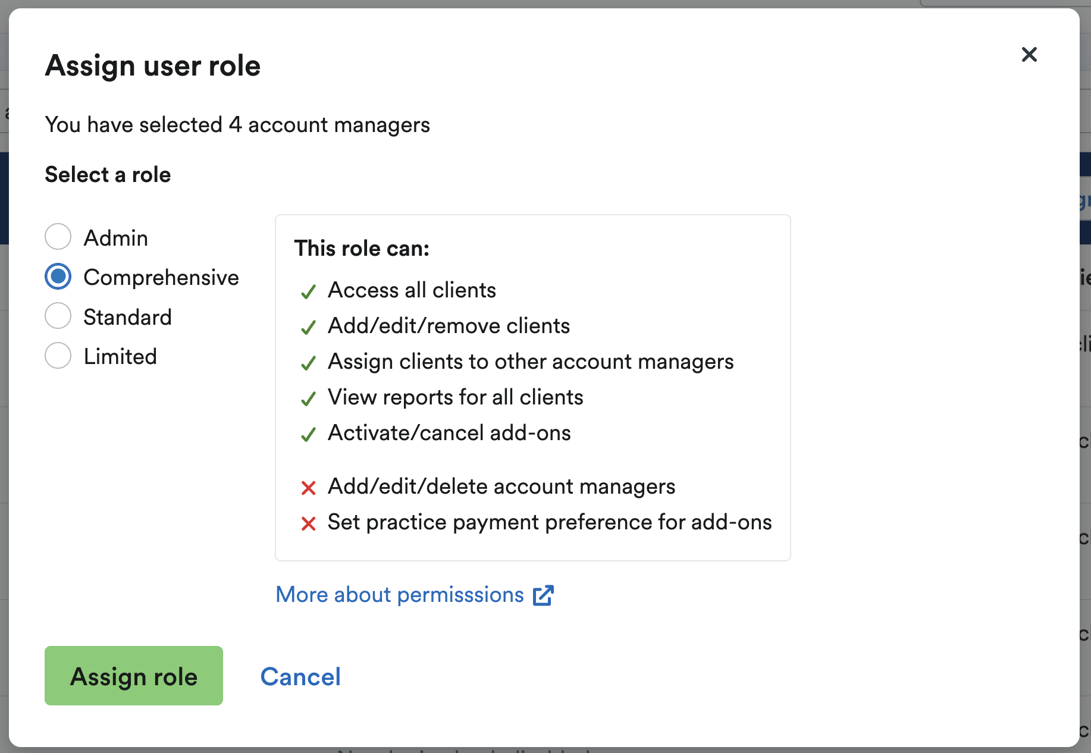Click 'Add/edit/delete account managers' text
The width and height of the screenshot is (1091, 753).
point(502,487)
